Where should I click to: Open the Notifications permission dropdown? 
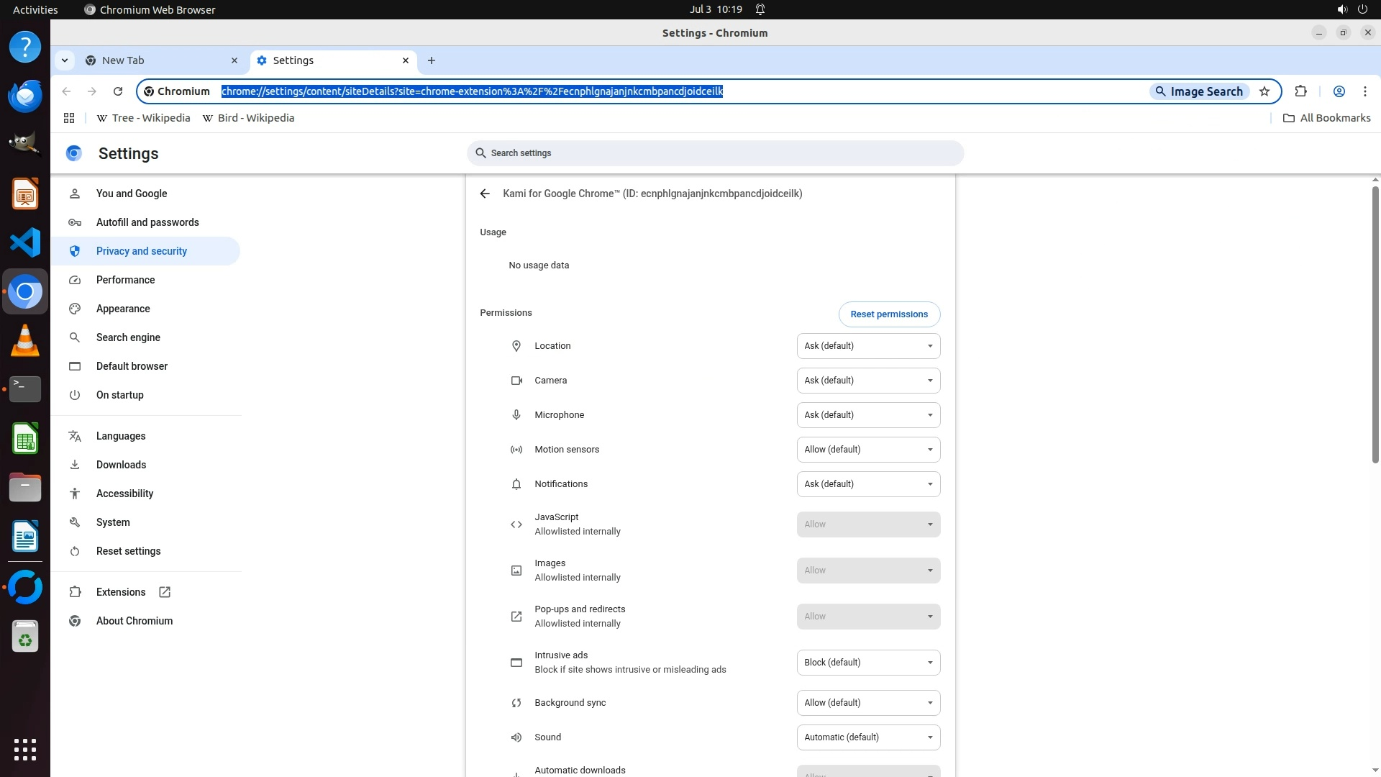click(867, 484)
